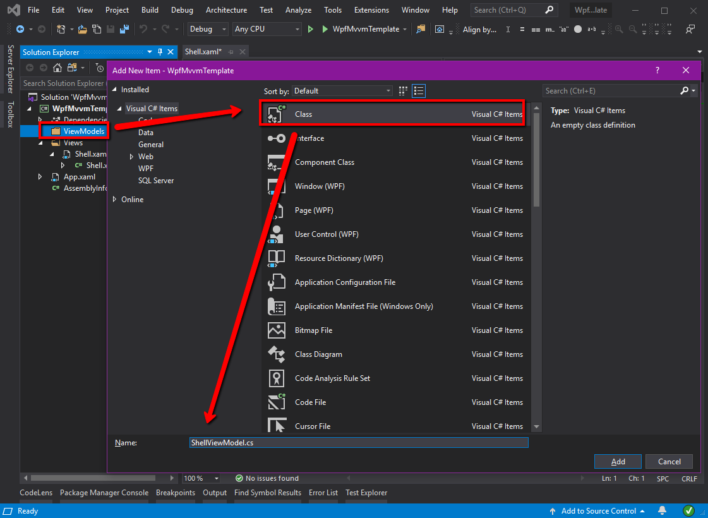Click the Open File folder icon
708x518 pixels.
click(x=82, y=29)
